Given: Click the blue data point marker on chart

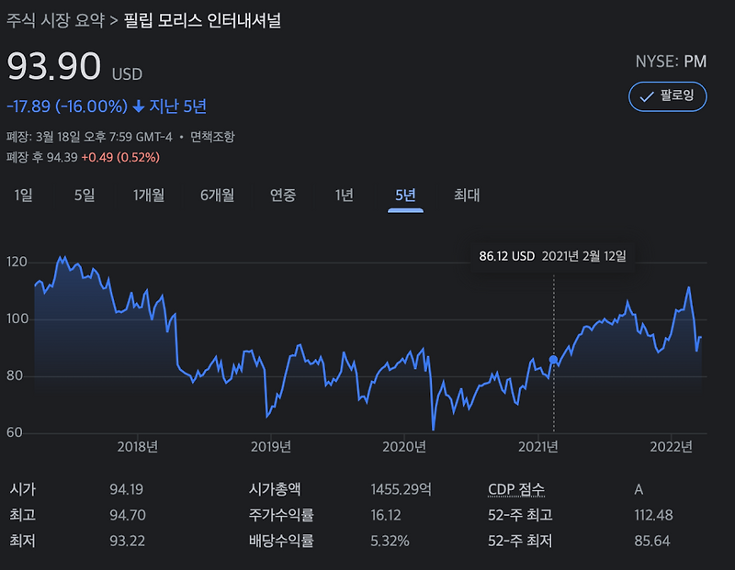Looking at the screenshot, I should pos(554,360).
